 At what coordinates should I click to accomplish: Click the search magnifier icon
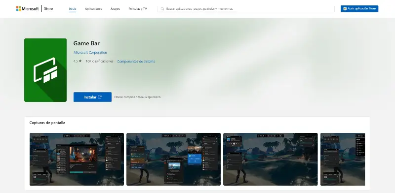(x=162, y=8)
